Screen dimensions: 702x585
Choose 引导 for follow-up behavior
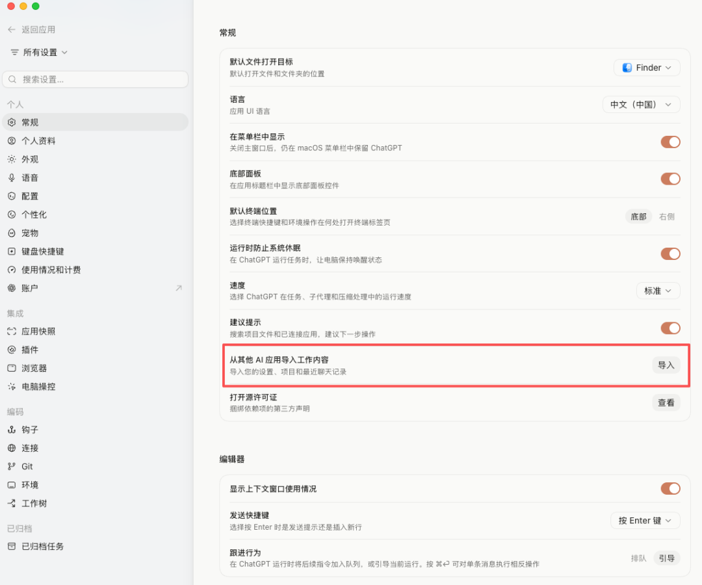point(667,558)
